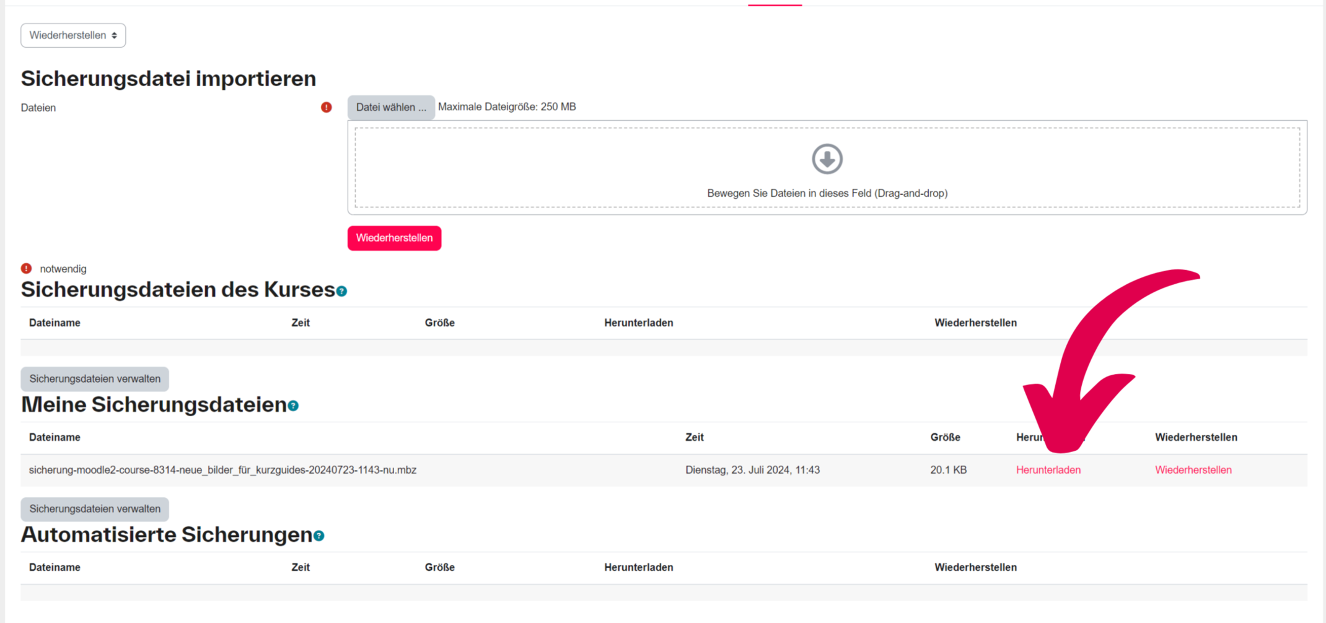Screen dimensions: 1326x623
Task: Click the red required icon beside Dateien
Action: pos(326,107)
